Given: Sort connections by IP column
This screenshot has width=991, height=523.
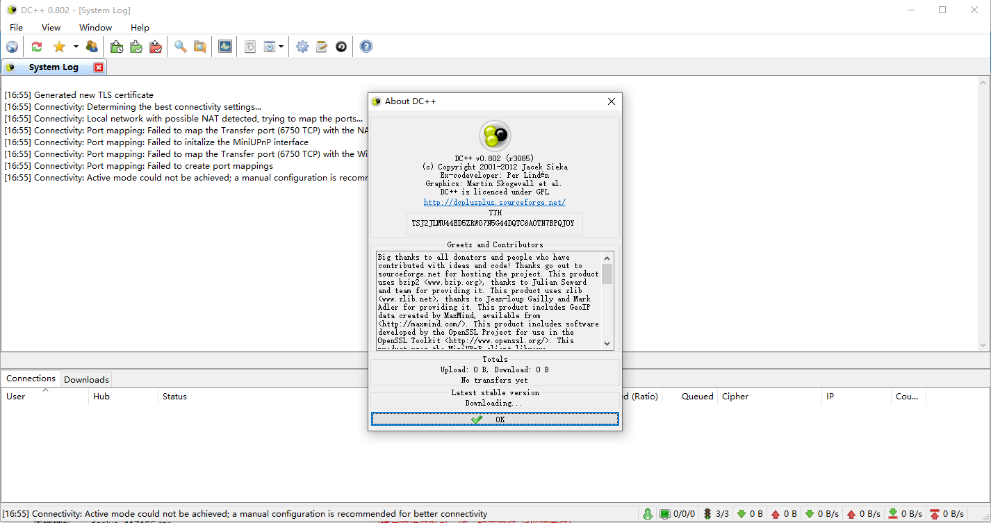Looking at the screenshot, I should [857, 397].
